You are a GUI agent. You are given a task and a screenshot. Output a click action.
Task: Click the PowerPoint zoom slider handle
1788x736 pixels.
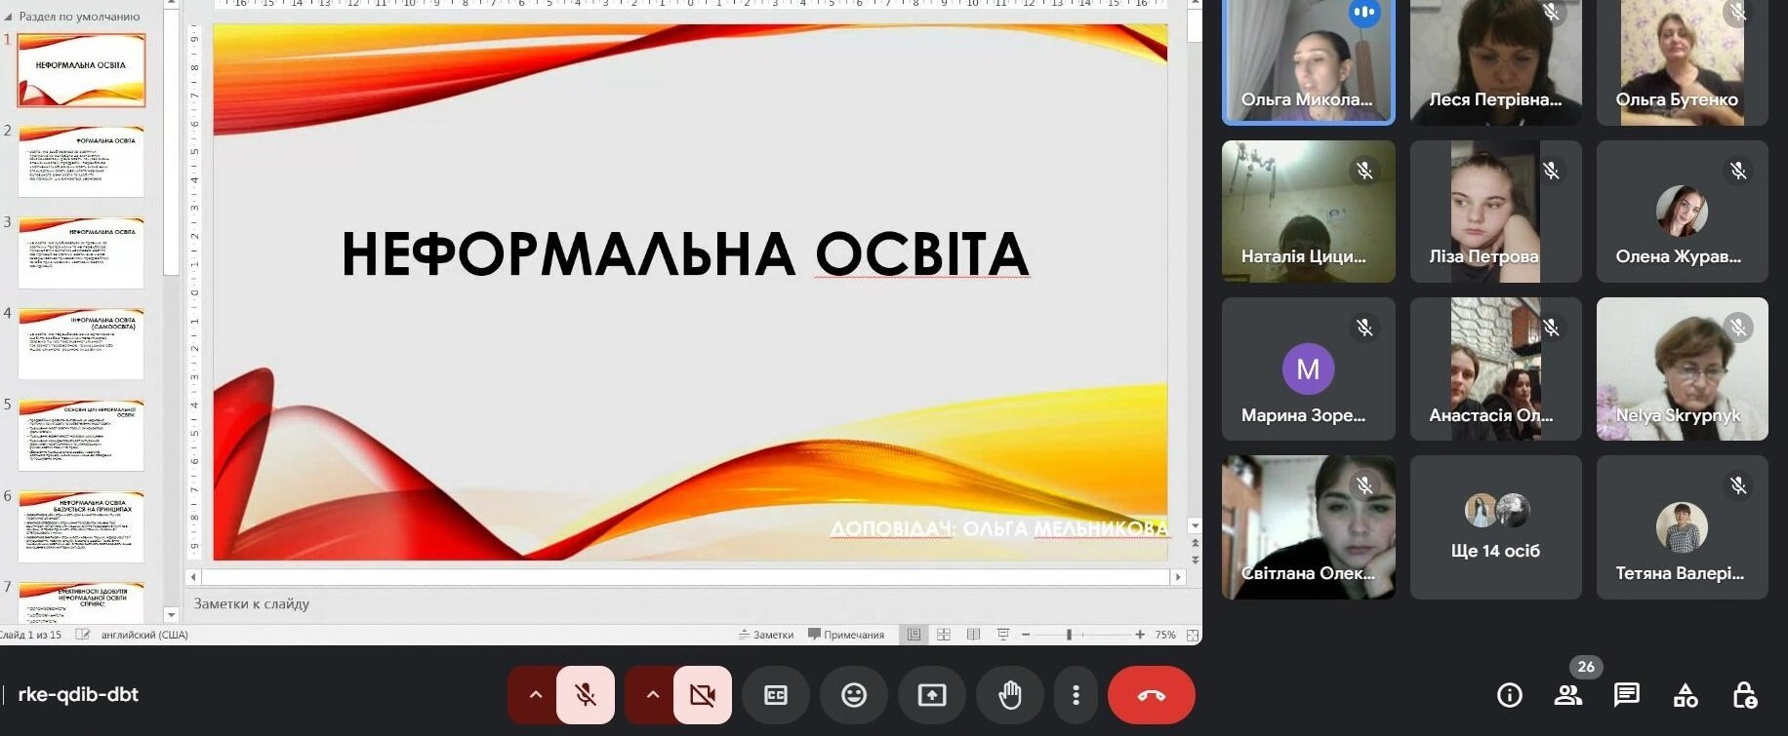[1070, 635]
